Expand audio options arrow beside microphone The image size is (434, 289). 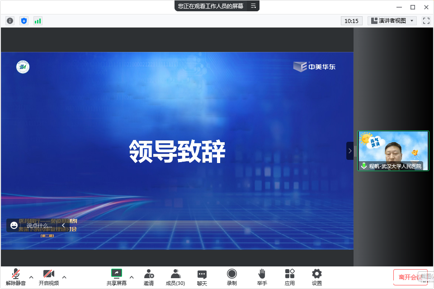[31, 277]
